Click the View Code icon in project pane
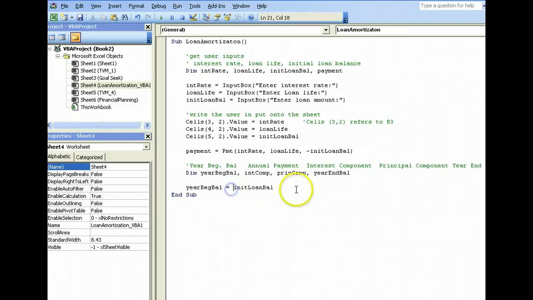Screen dimensions: 533x300 [52, 37]
